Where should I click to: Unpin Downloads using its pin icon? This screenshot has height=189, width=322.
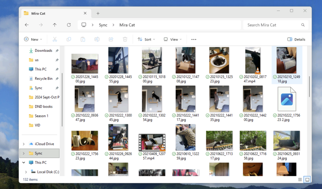coord(57,51)
